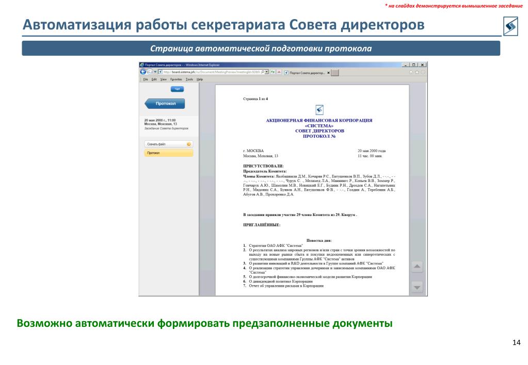Open the Tools menu
This screenshot has height=365, width=528.
[189, 79]
